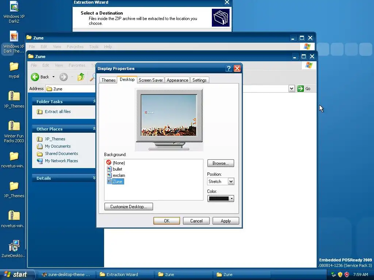374x280 pixels.
Task: Open the Help menu in the back Zune window
Action: click(108, 47)
